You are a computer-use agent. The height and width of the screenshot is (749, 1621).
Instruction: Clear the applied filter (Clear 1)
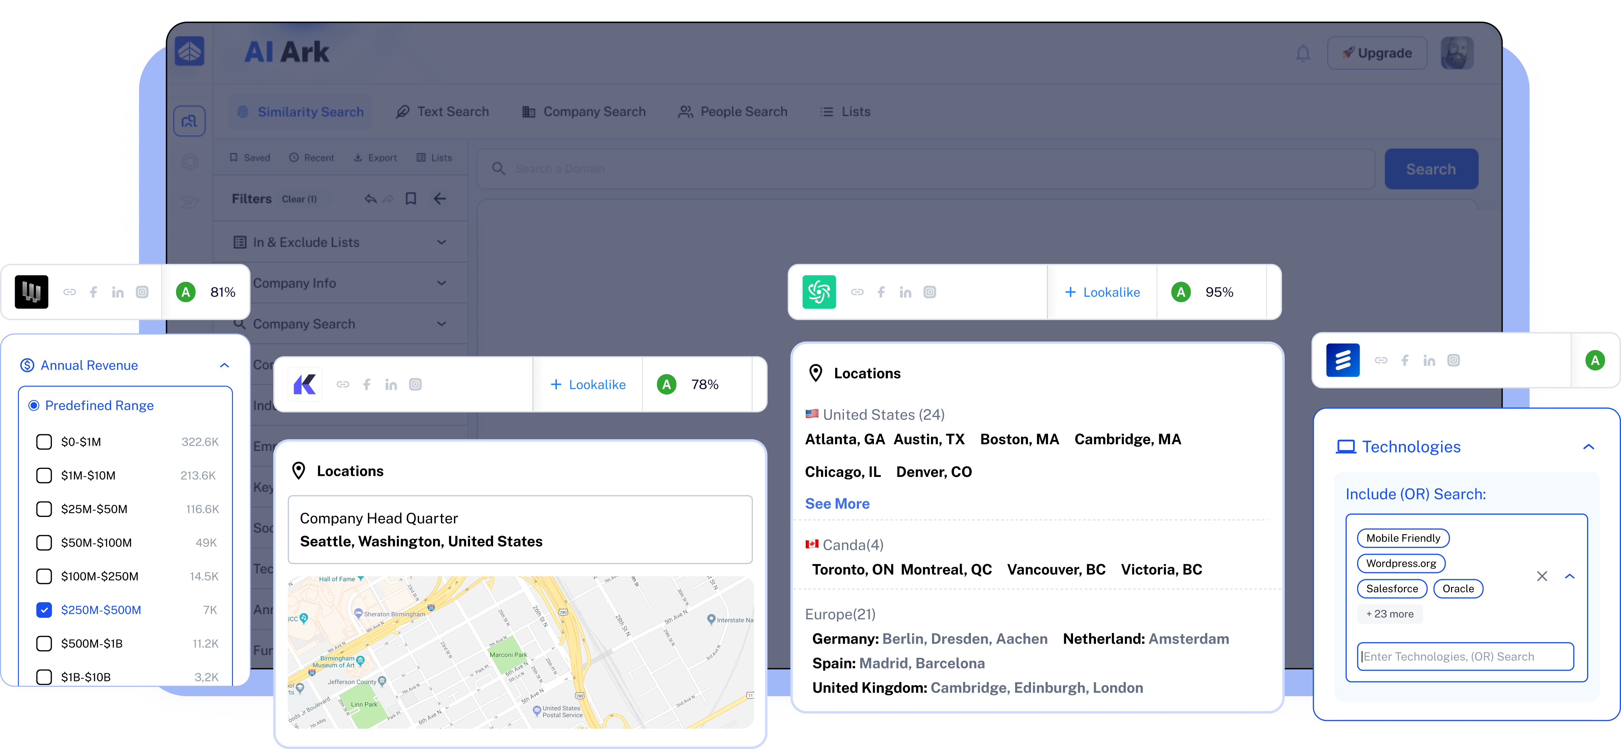click(299, 199)
